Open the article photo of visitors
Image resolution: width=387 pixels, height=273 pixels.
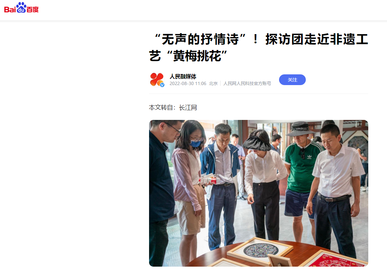259,193
